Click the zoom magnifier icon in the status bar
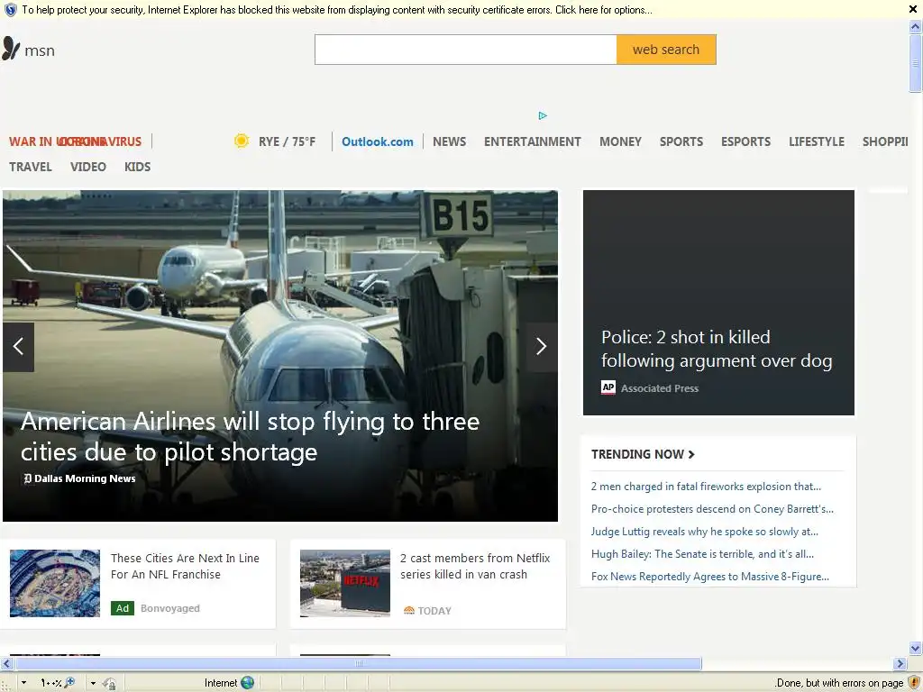This screenshot has height=692, width=923. (70, 683)
